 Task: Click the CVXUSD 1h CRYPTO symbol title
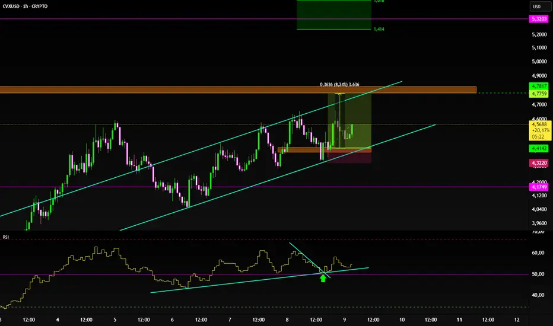(25, 7)
